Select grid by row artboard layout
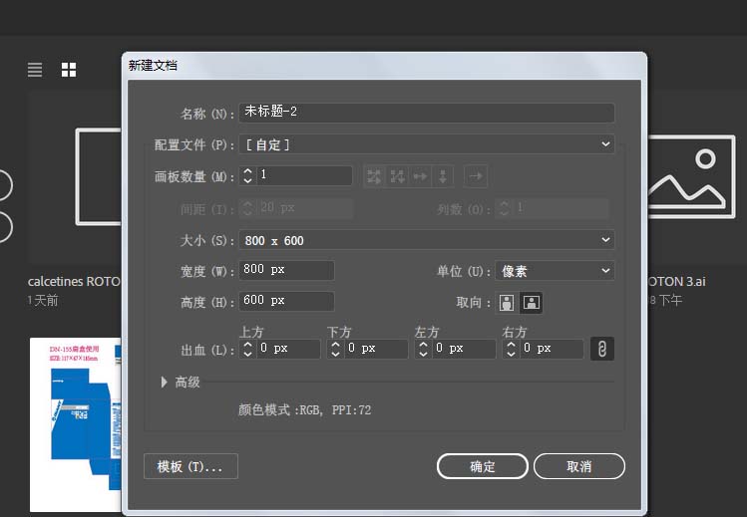The image size is (747, 517). 374,176
